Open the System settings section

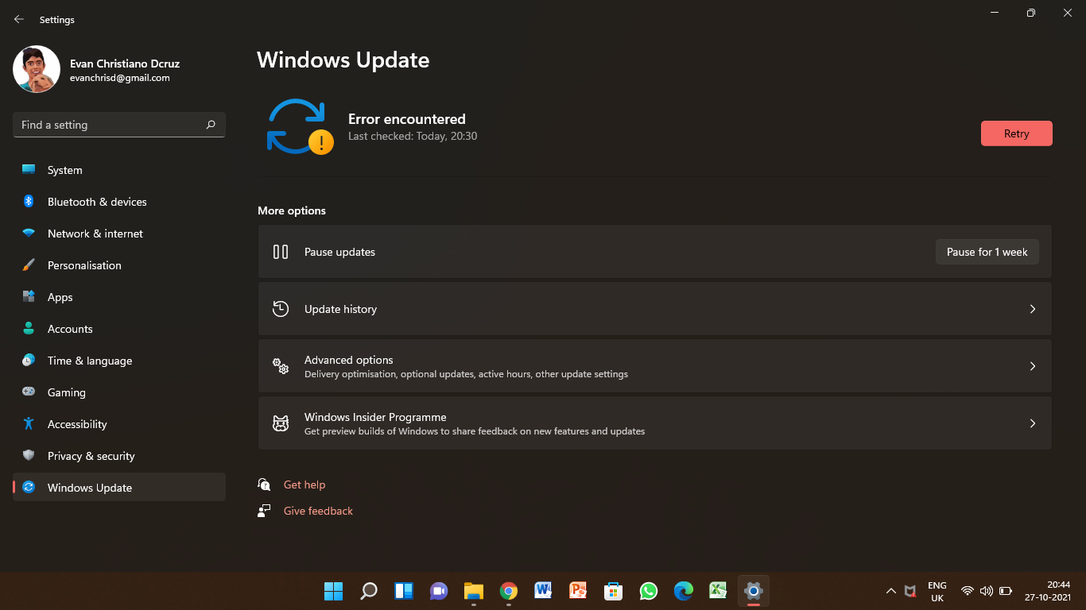click(x=64, y=169)
